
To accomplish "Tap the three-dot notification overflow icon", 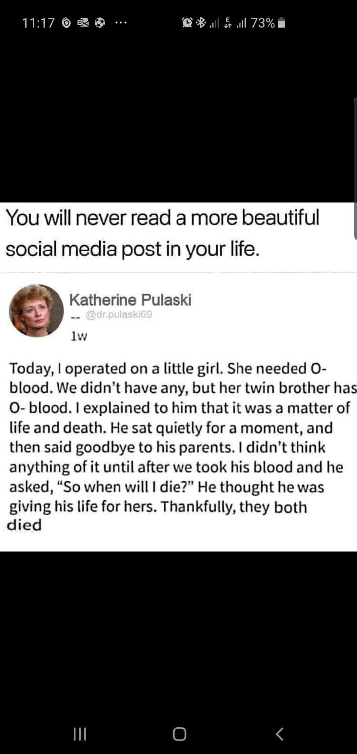I will click(x=120, y=23).
